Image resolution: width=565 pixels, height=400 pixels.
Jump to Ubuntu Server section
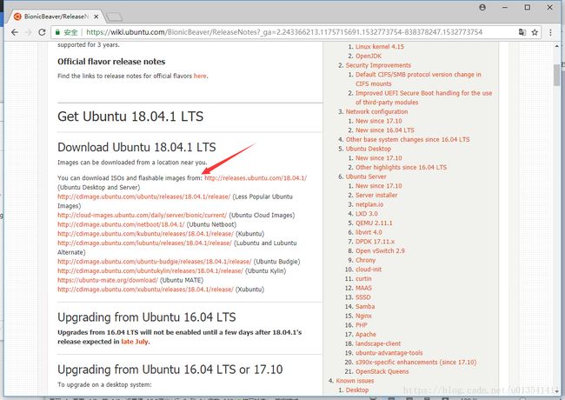[366, 177]
